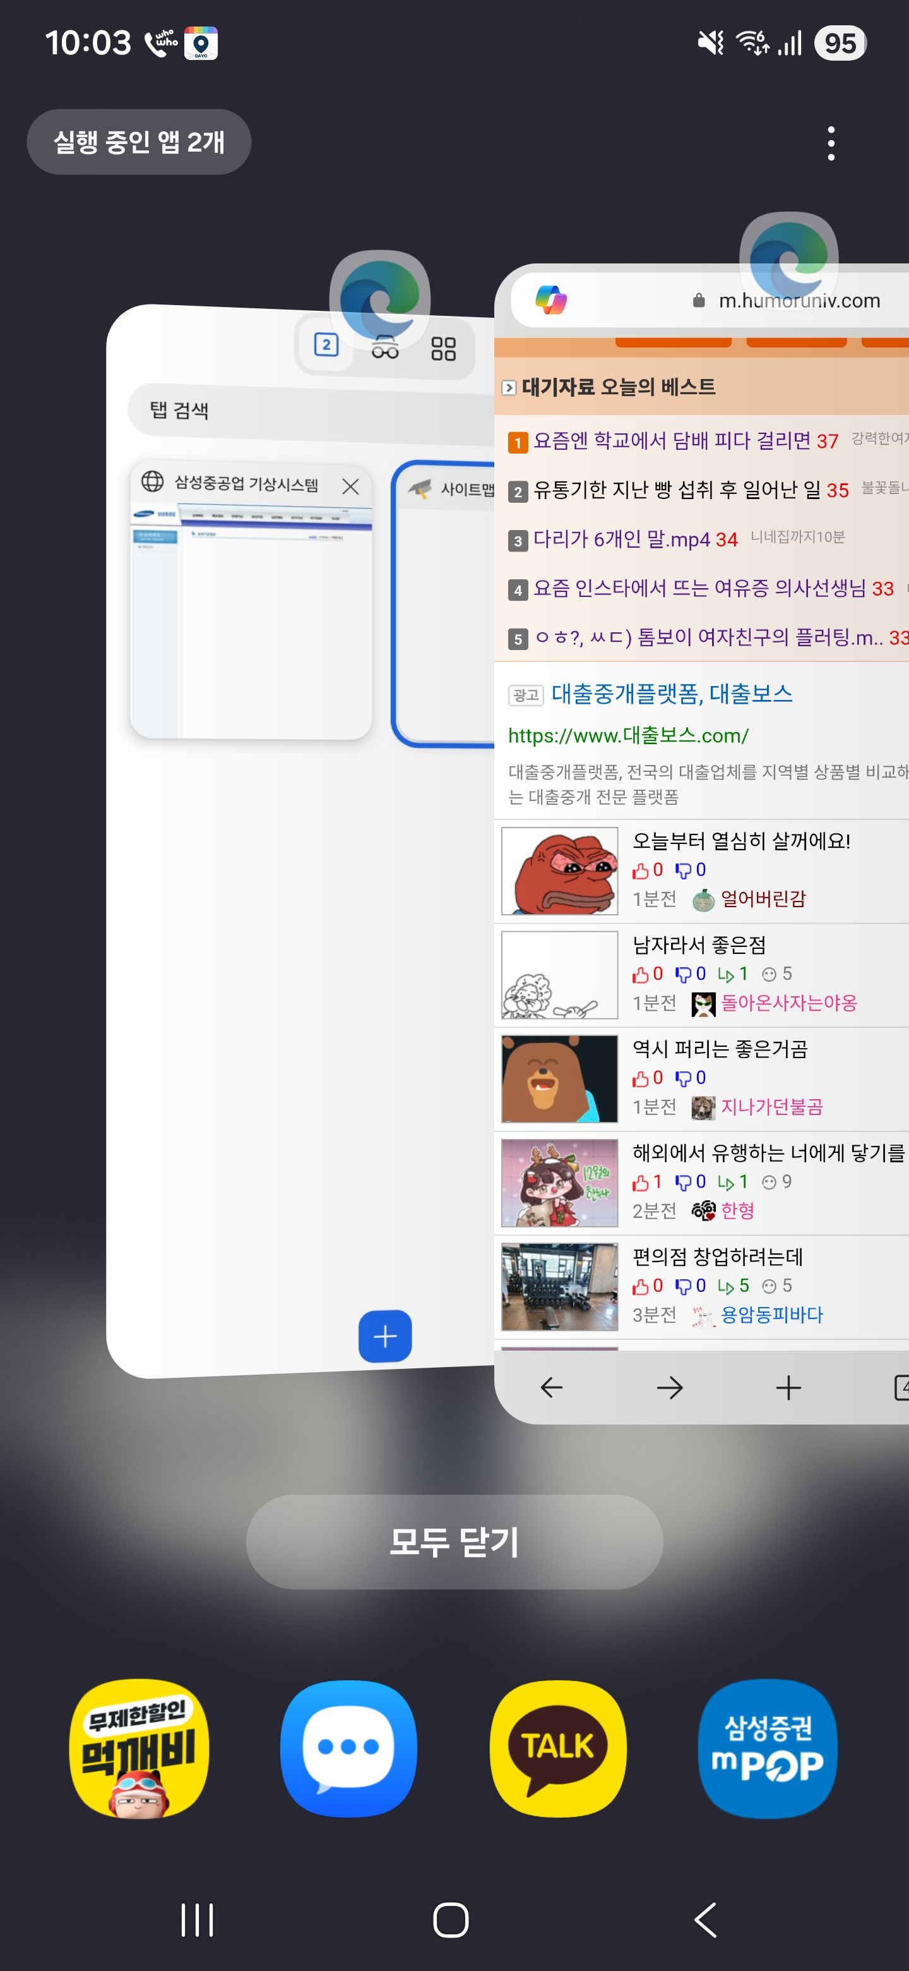Open post 유통기한 지난 빵 섭취 후 일어난 일
The width and height of the screenshot is (909, 1971).
point(677,490)
